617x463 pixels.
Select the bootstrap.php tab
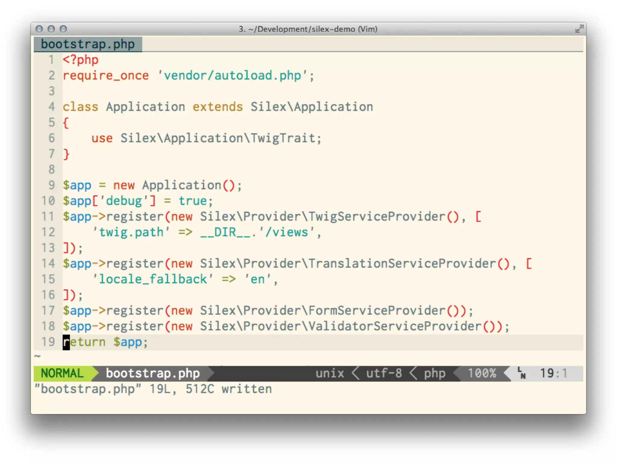point(88,44)
